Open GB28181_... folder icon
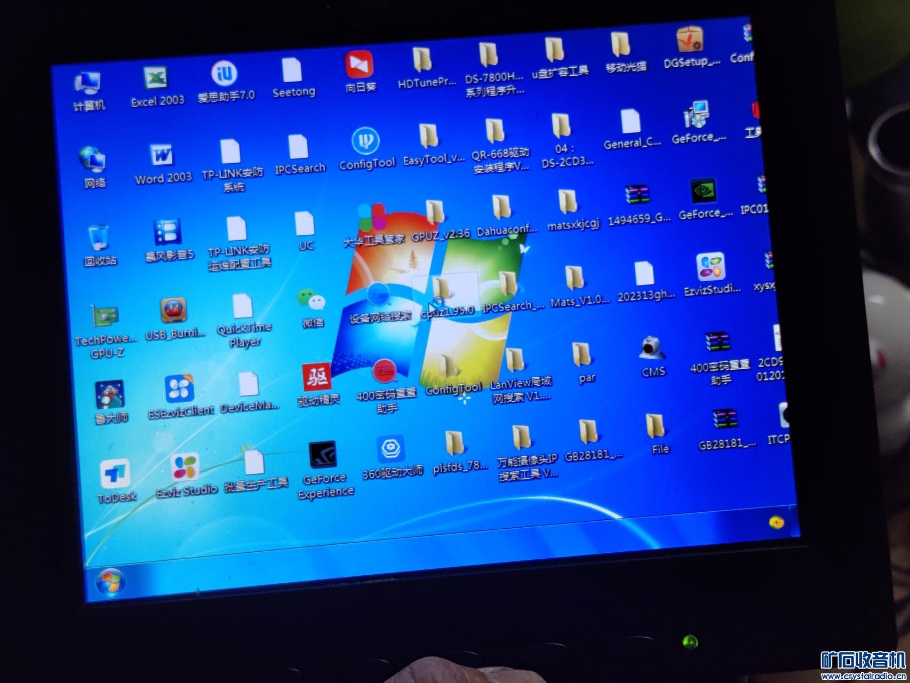 pyautogui.click(x=588, y=433)
